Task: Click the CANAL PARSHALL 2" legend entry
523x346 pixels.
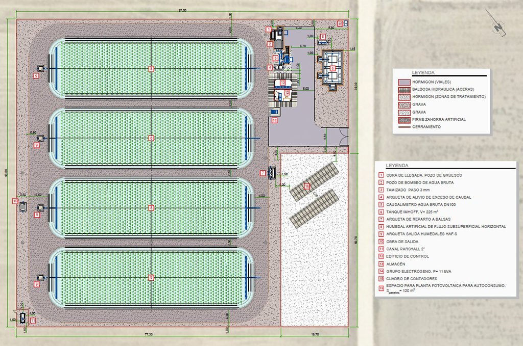Action: pos(407,249)
